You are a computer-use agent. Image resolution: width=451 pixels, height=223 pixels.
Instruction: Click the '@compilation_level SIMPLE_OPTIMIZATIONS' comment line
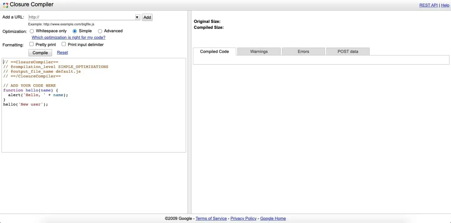(x=56, y=67)
